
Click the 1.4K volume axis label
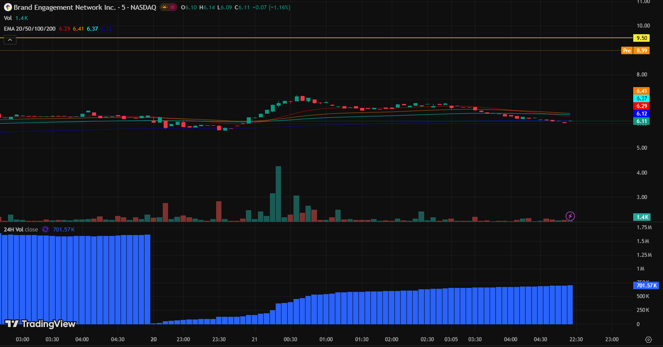point(641,217)
